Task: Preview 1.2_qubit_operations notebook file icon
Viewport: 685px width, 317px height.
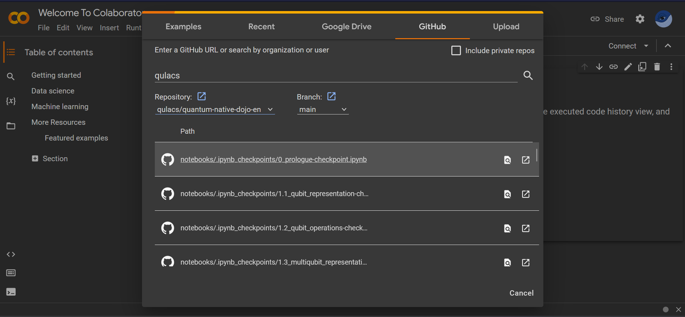Action: click(x=507, y=228)
